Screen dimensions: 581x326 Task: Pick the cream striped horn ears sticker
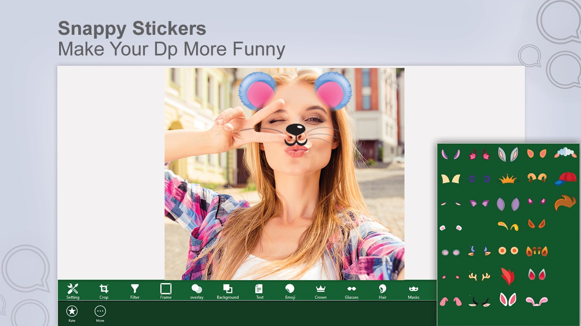(451, 179)
